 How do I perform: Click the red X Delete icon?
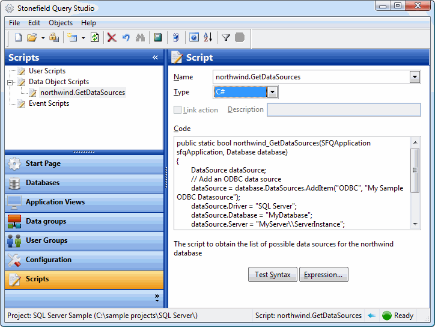point(112,38)
